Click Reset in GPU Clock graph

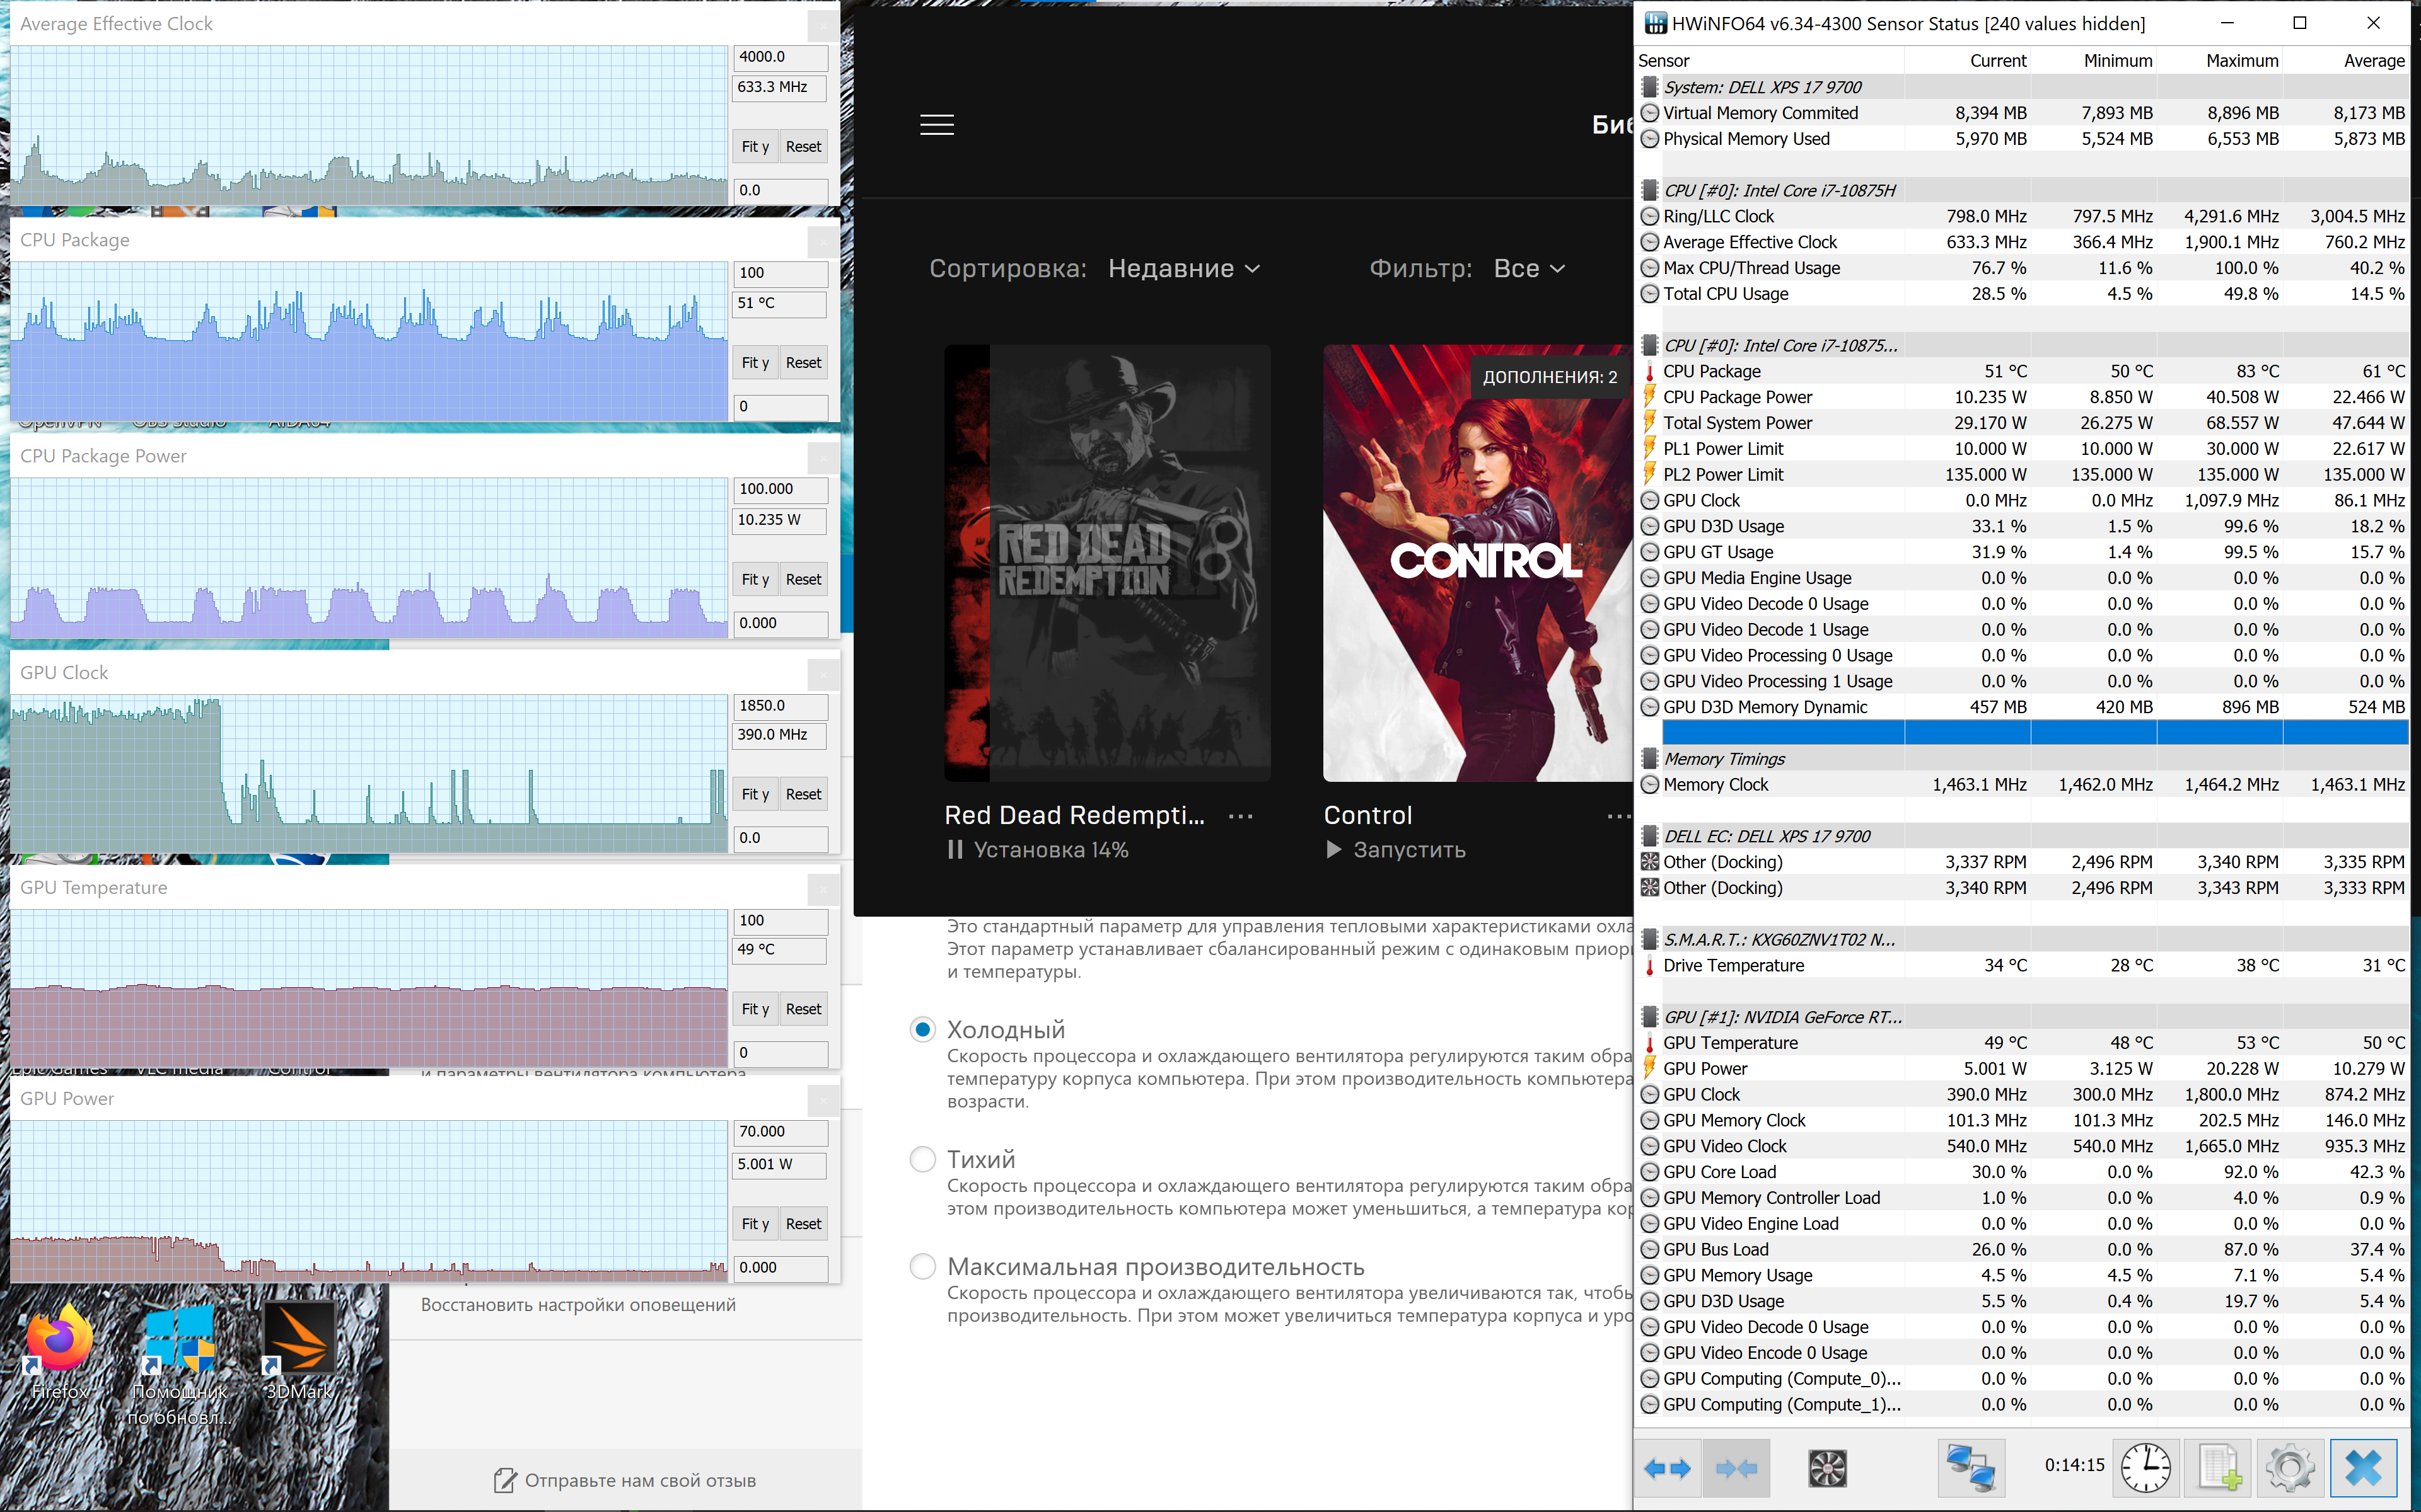click(803, 795)
